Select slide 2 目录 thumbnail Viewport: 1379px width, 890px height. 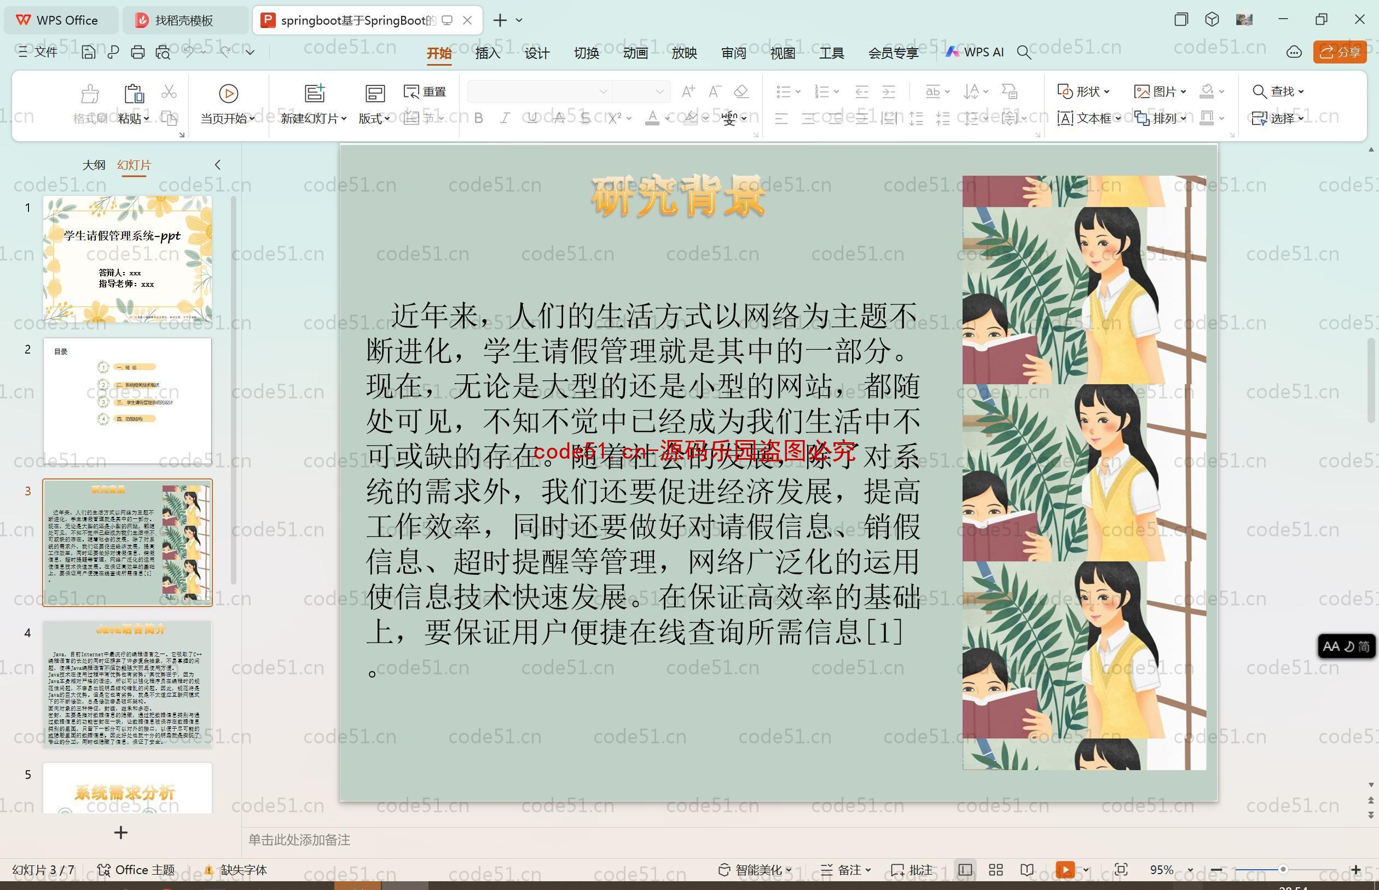coord(128,401)
